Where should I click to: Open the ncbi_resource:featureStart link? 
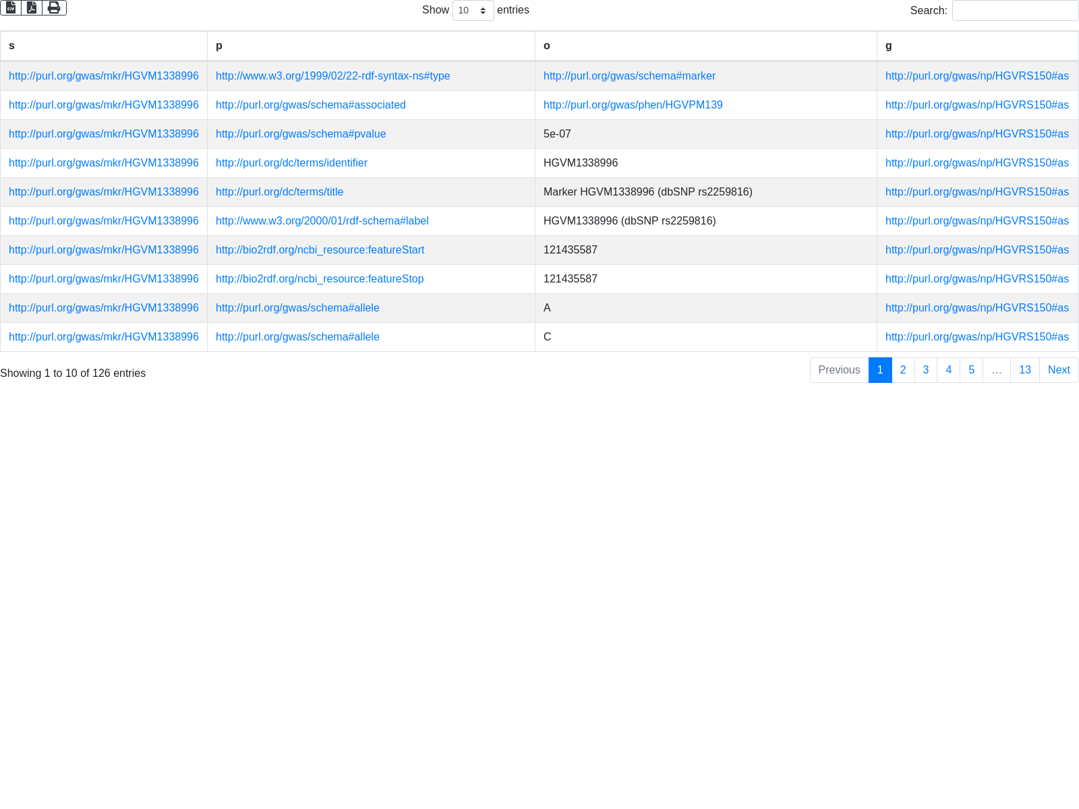pyautogui.click(x=320, y=250)
